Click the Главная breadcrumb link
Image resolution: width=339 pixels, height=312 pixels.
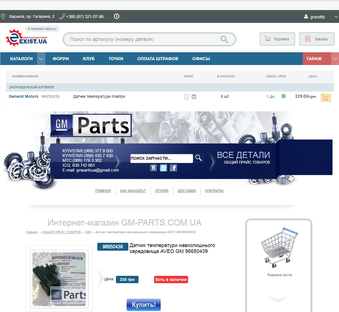(32, 232)
